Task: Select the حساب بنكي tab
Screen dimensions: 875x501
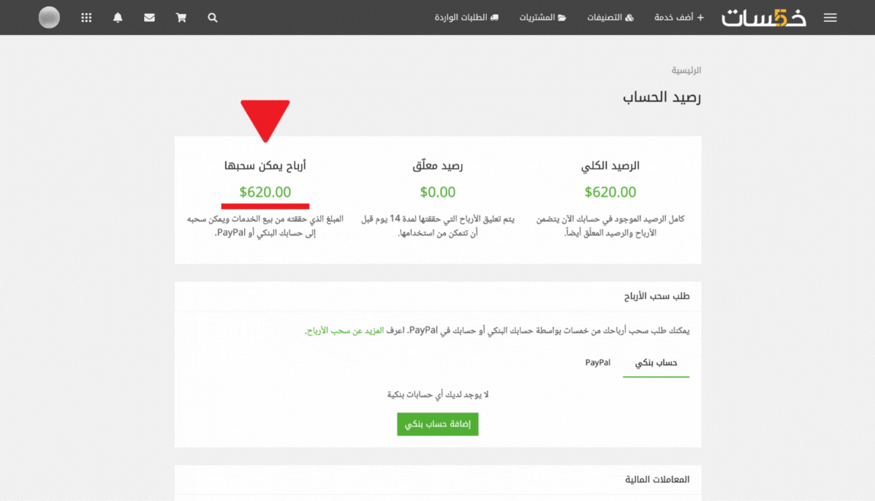Action: click(x=656, y=363)
